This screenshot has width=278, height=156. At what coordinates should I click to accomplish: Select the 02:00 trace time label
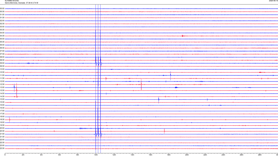click(2, 21)
